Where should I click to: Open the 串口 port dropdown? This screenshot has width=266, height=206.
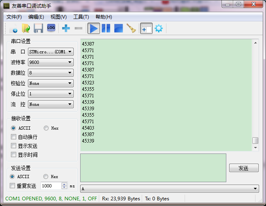pos(51,52)
